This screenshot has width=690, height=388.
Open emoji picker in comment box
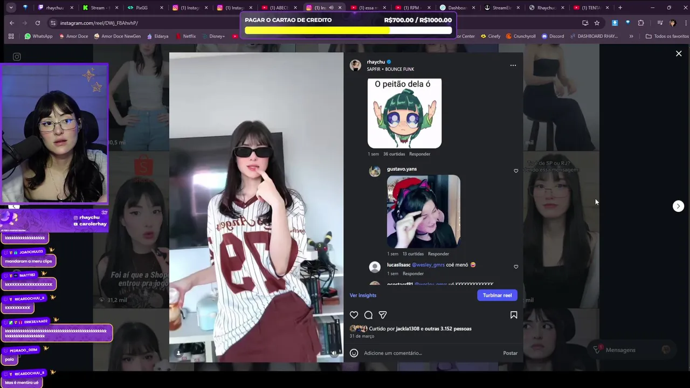click(x=354, y=353)
